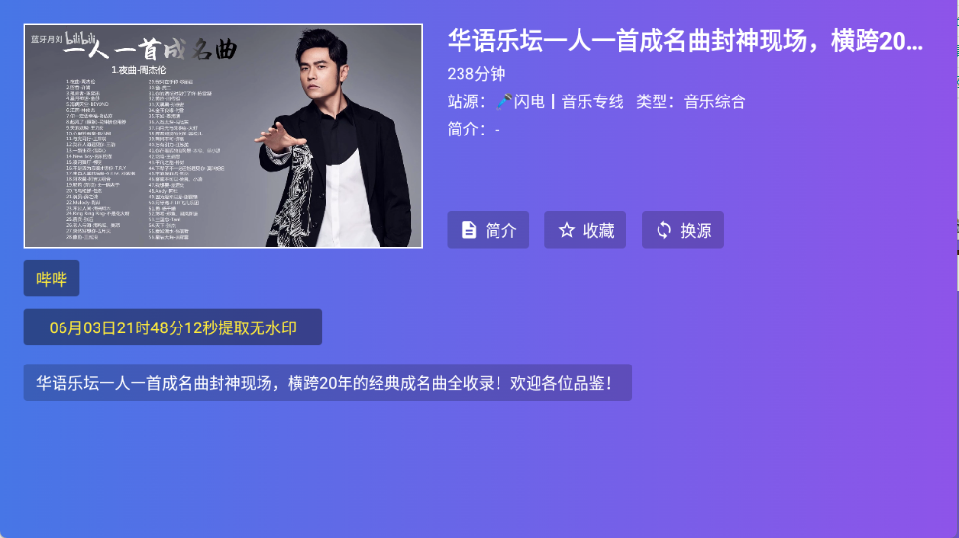The width and height of the screenshot is (959, 538).
Task: Click the document icon on 简介 button
Action: click(x=469, y=230)
